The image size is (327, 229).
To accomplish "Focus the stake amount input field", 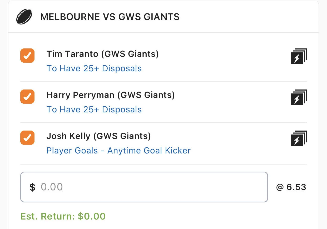I will coord(153,187).
